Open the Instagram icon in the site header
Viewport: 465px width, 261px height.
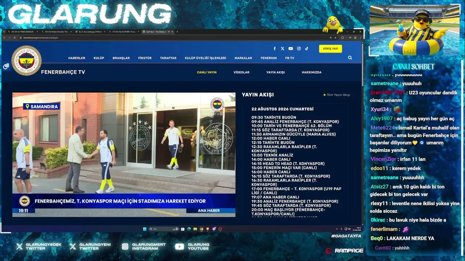click(x=299, y=49)
